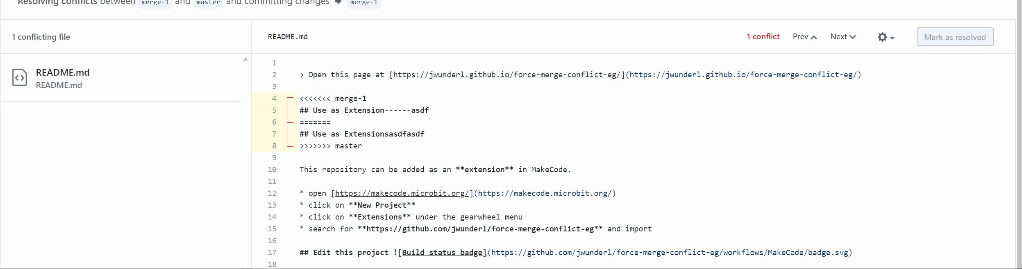1022x269 pixels.
Task: Click the red "1 conflict" indicator
Action: coord(763,37)
